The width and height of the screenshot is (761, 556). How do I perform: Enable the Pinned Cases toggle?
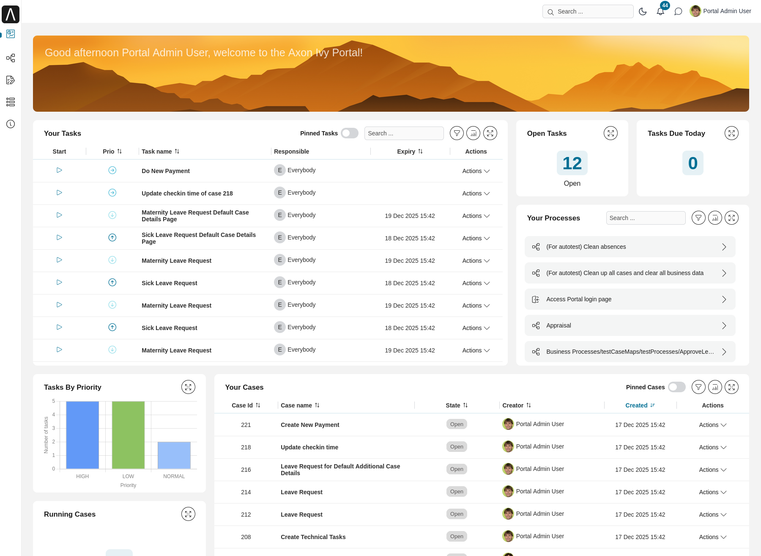pyautogui.click(x=676, y=387)
